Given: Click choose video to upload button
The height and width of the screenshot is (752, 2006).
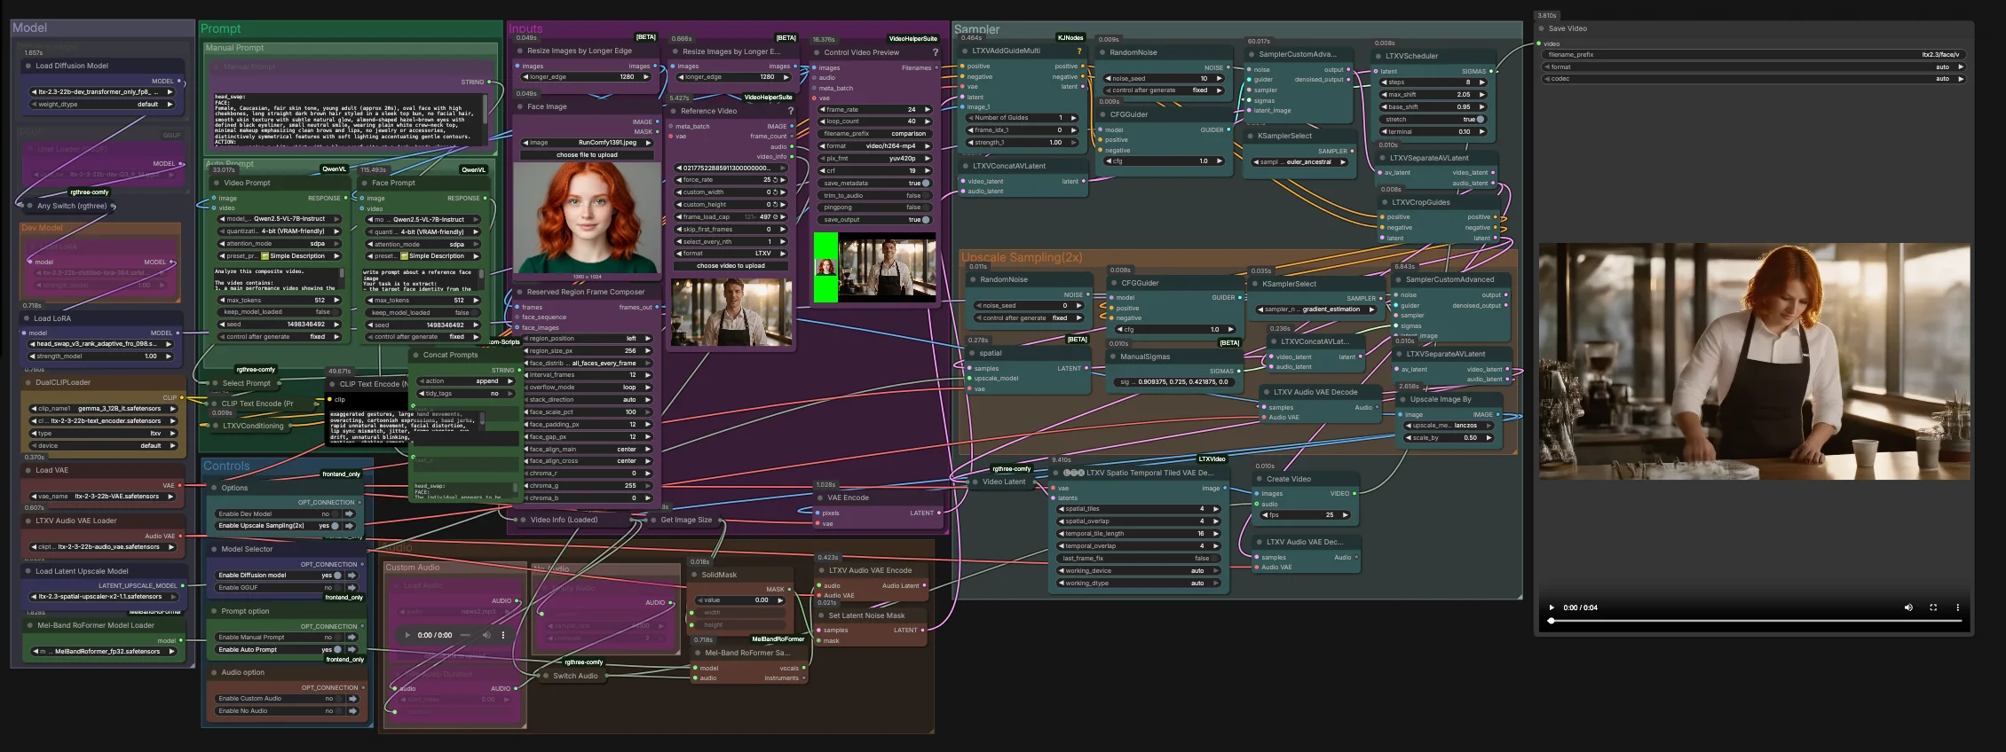Looking at the screenshot, I should click(731, 266).
